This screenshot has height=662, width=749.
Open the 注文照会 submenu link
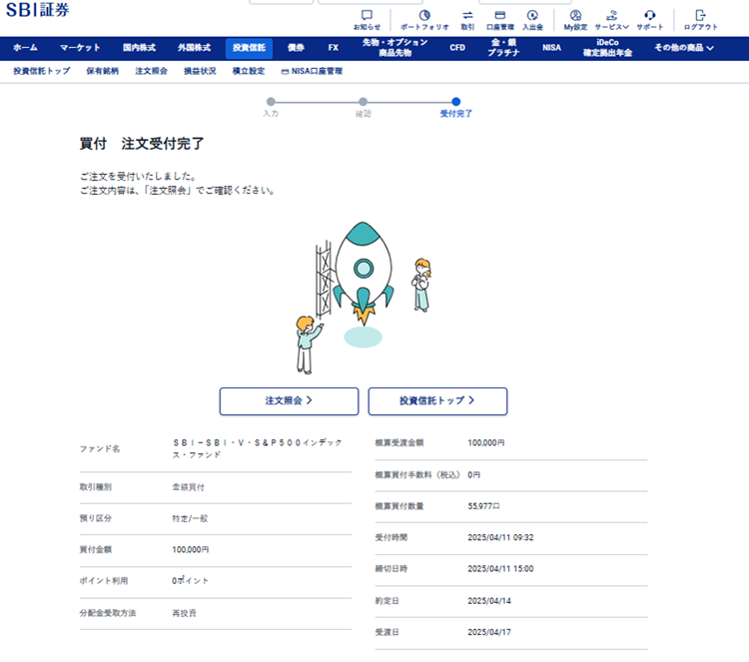pos(151,71)
